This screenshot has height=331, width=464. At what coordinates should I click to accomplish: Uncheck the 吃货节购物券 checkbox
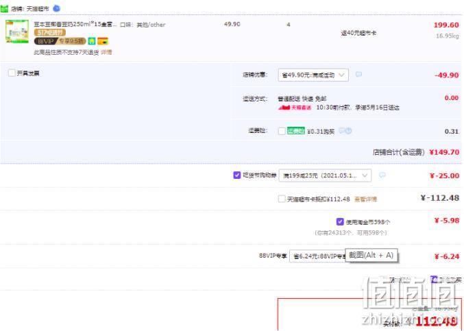(236, 175)
